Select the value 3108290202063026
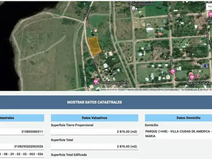This screenshot has height=159, width=212. tap(29, 147)
